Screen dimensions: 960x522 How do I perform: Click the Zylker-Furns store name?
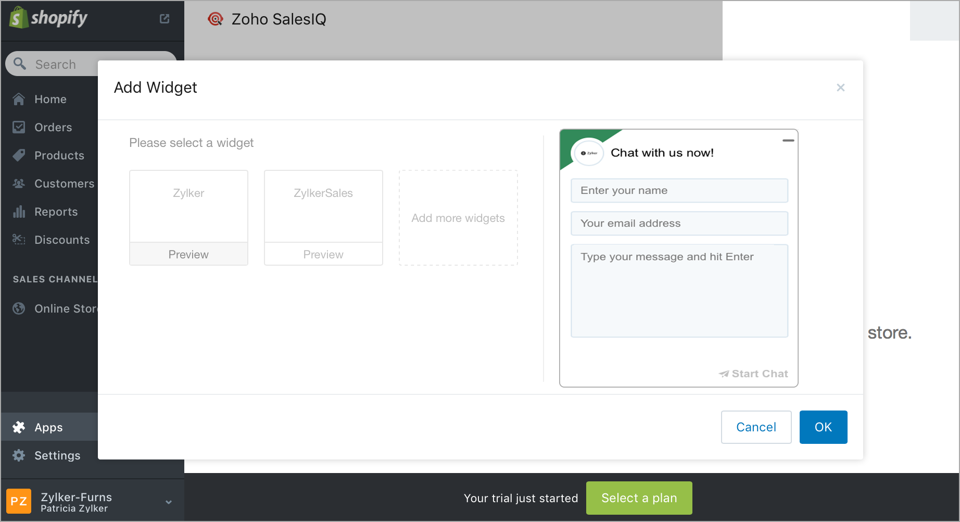77,497
